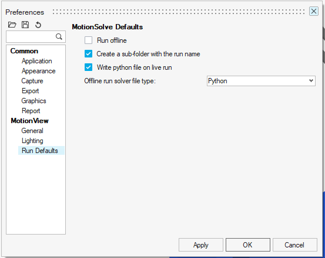The width and height of the screenshot is (325, 258).
Task: Cancel the Preferences dialog
Action: coord(295,245)
